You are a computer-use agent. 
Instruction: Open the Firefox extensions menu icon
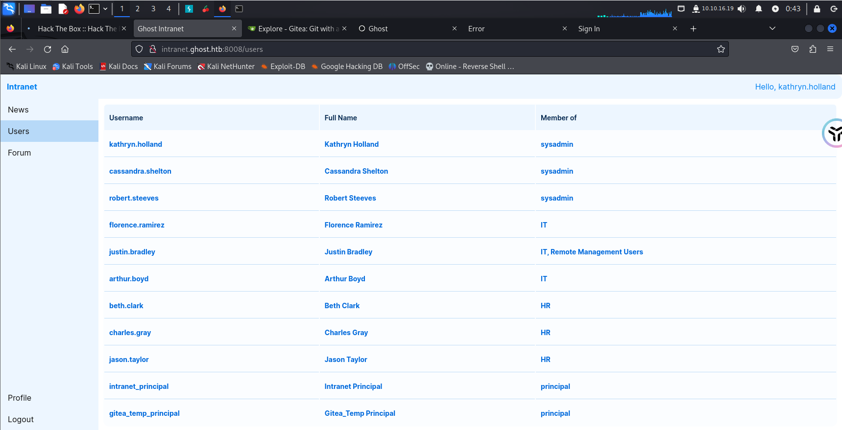point(813,49)
